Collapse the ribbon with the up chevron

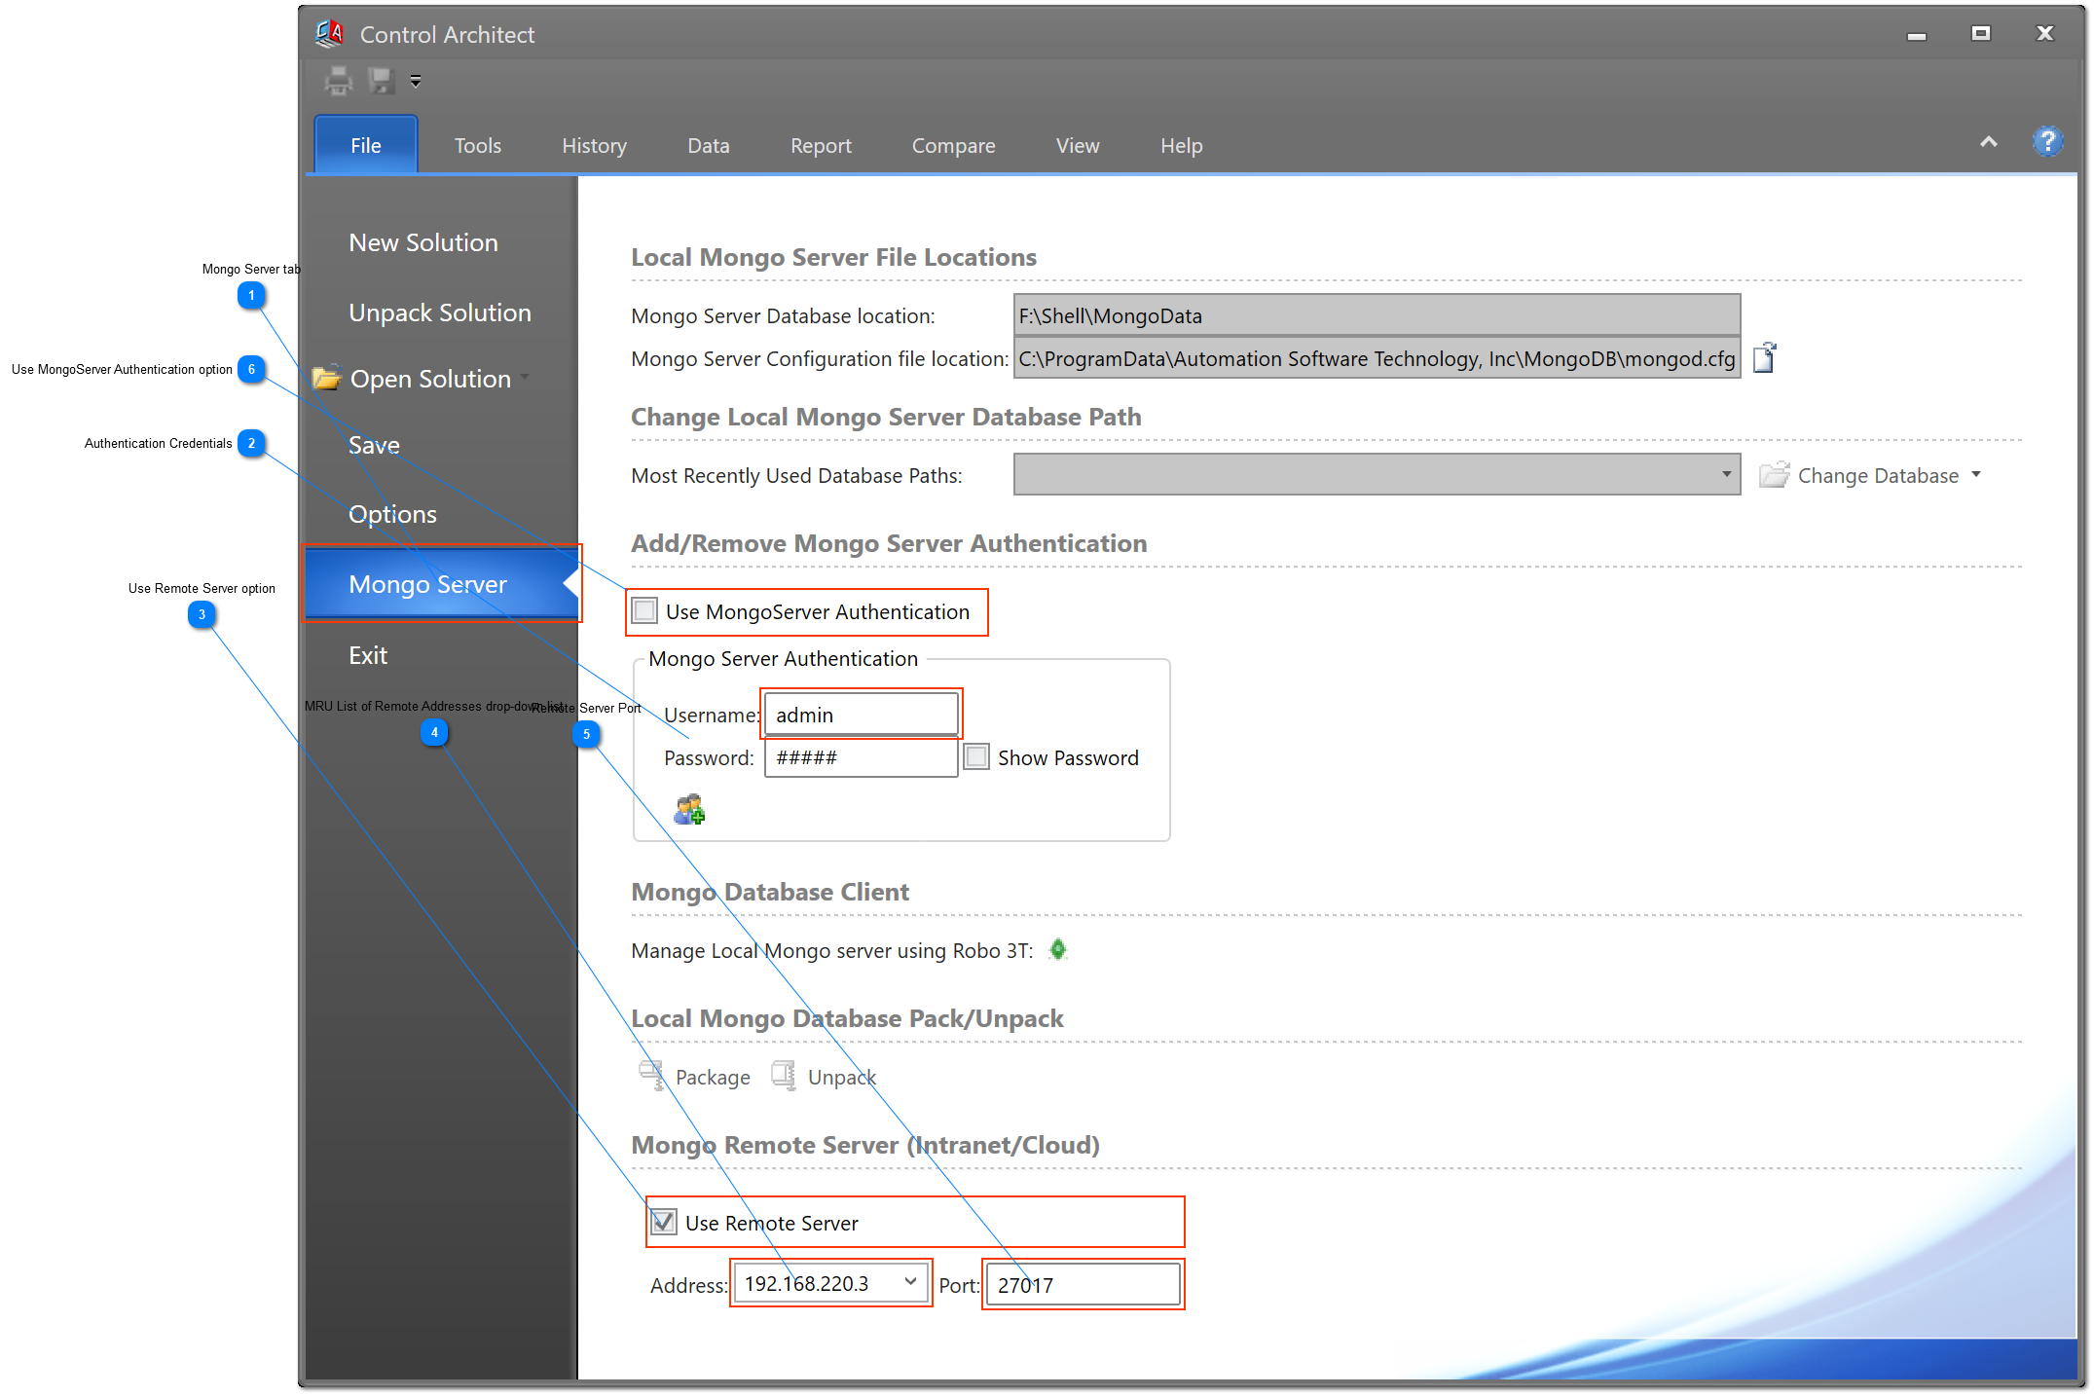(1989, 142)
